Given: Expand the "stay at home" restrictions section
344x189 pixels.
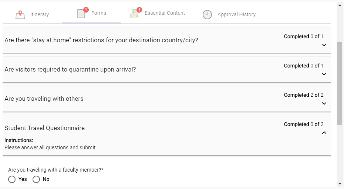Looking at the screenshot, I should (x=324, y=45).
